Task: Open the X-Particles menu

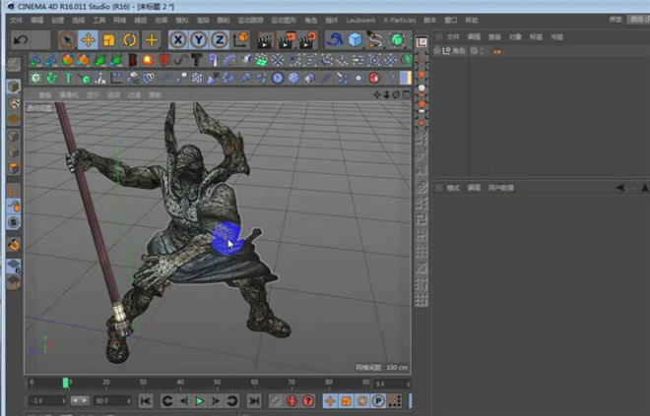Action: point(399,20)
